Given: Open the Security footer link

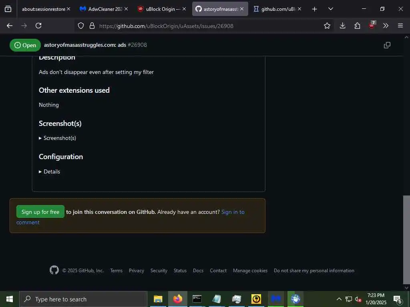Looking at the screenshot, I should (x=159, y=271).
